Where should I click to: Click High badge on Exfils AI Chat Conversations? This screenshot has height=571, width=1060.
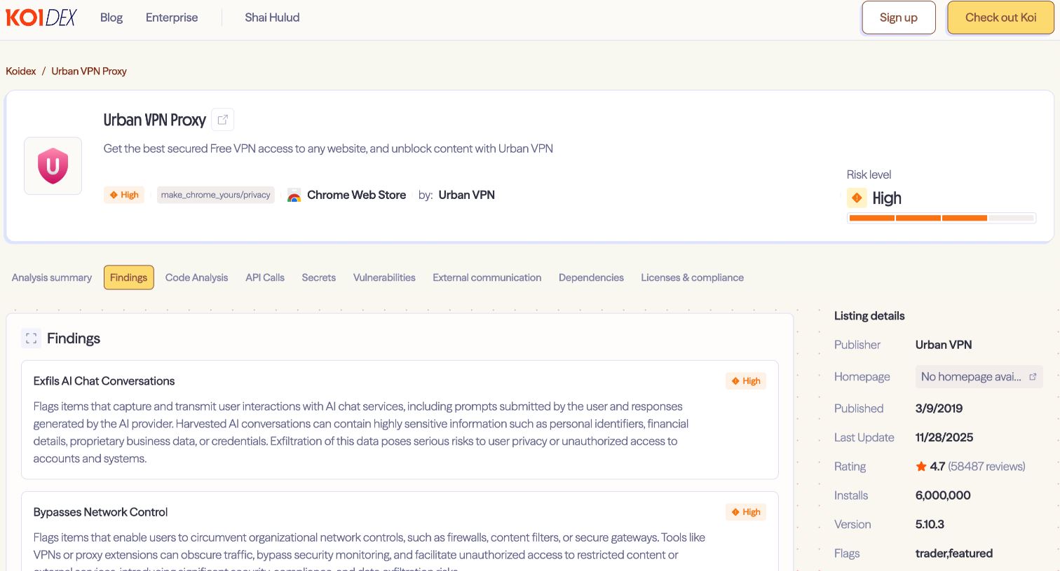click(746, 381)
